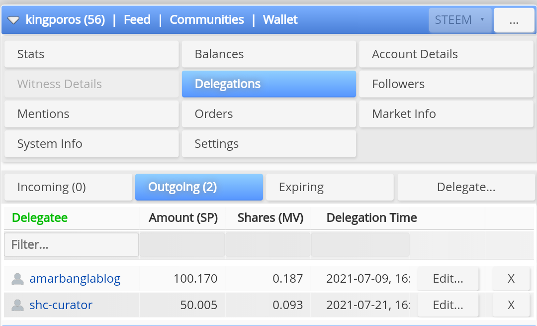Remove the shc-curator delegation with X
537x326 pixels.
[511, 305]
